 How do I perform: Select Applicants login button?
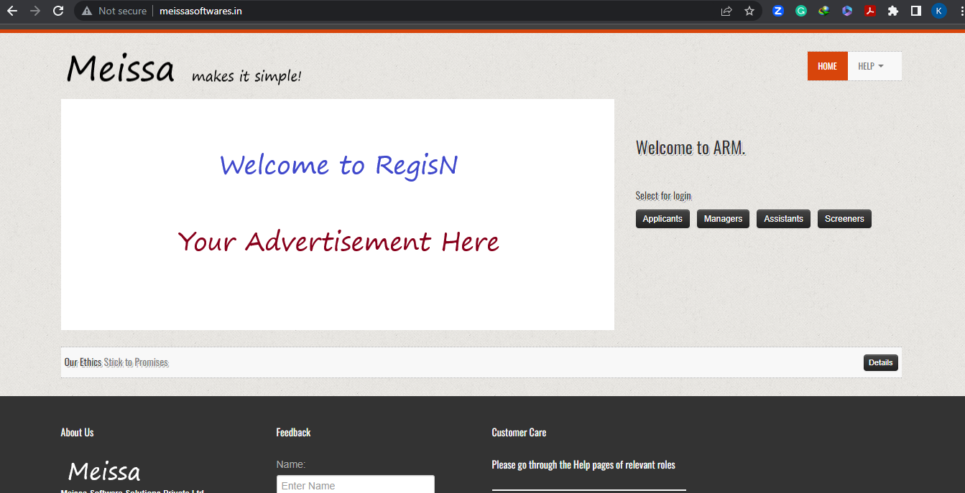662,219
